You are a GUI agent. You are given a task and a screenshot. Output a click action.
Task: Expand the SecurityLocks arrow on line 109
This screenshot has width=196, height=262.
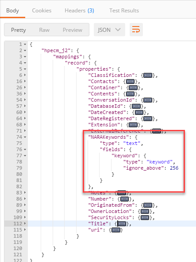coord(25,217)
